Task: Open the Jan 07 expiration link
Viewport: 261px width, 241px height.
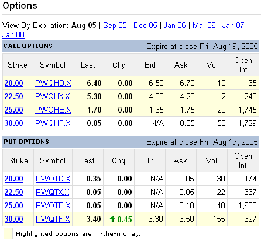Action: pos(233,25)
